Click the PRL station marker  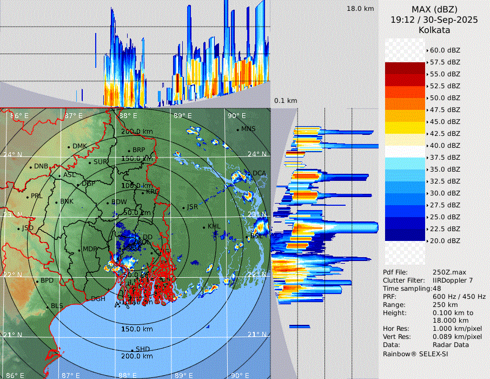[27, 197]
